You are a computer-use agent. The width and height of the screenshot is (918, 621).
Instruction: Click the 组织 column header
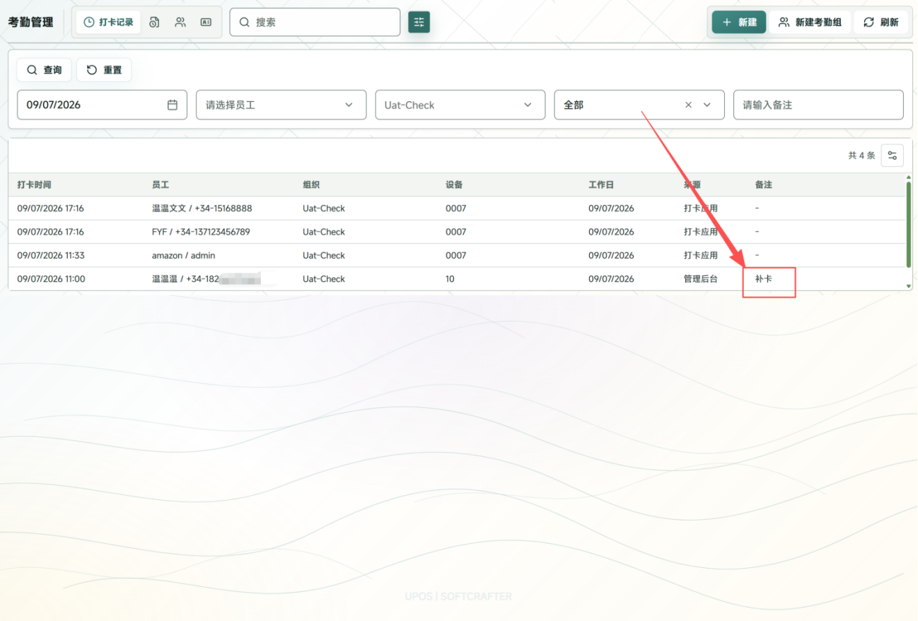click(x=311, y=185)
